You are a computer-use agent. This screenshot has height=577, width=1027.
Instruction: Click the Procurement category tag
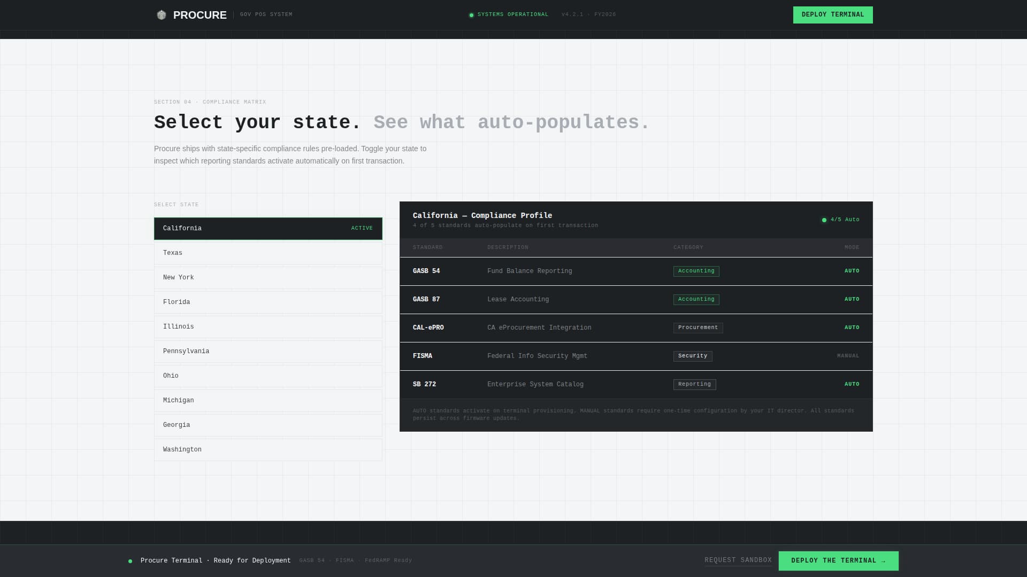(x=698, y=328)
